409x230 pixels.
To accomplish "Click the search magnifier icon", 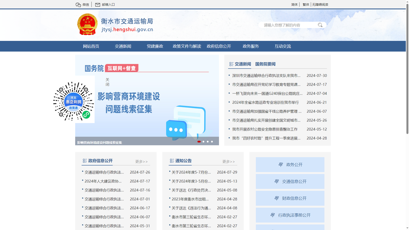I will pyautogui.click(x=320, y=25).
